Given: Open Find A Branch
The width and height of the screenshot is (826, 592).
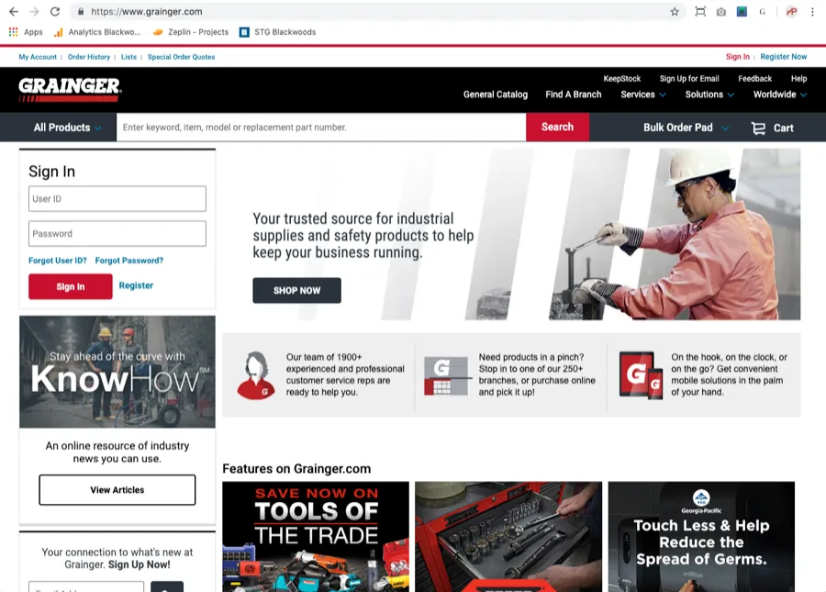Looking at the screenshot, I should click(573, 95).
